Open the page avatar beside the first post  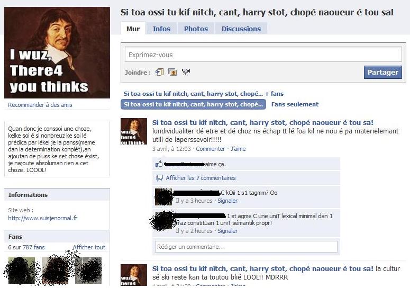click(x=134, y=131)
